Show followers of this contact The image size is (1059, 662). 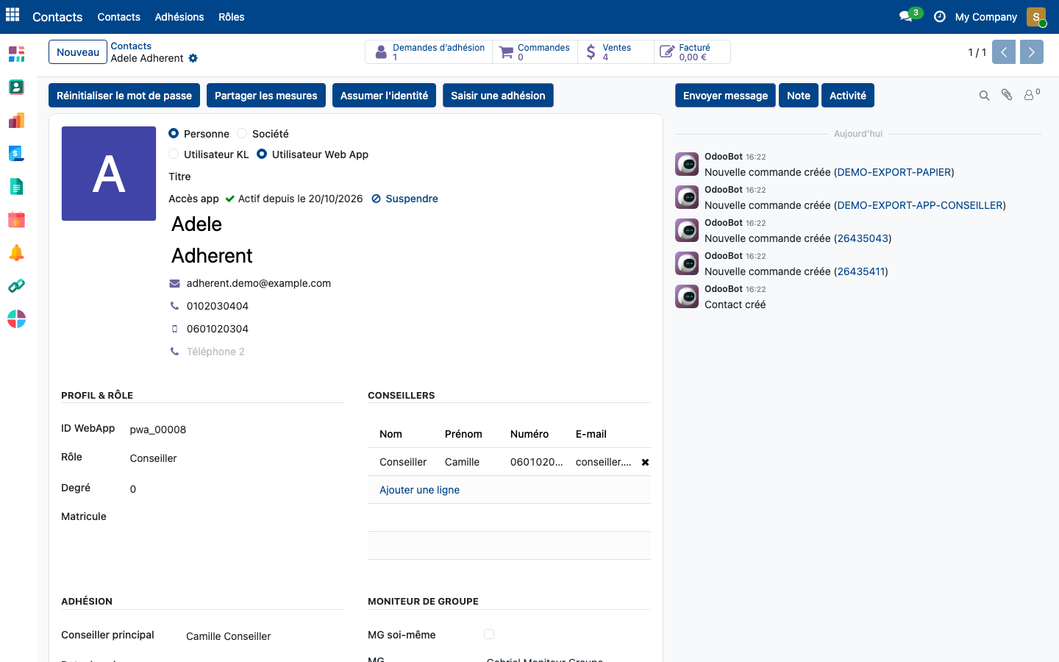click(x=1032, y=94)
